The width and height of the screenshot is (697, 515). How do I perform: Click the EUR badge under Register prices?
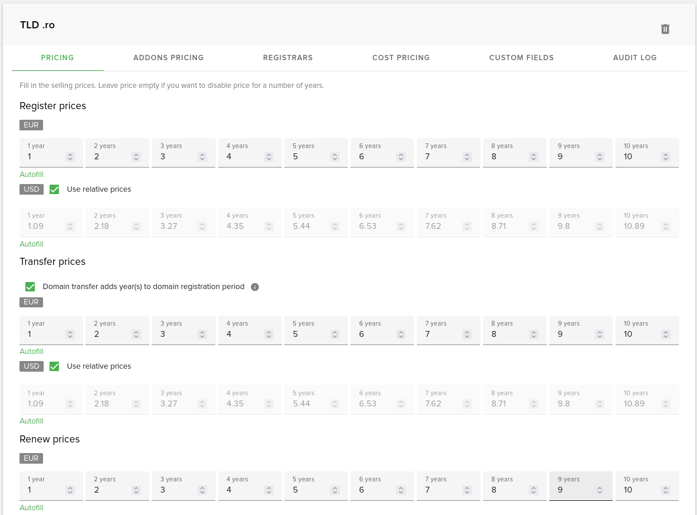[31, 125]
